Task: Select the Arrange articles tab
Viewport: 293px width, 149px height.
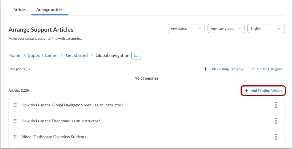Action: click(50, 10)
